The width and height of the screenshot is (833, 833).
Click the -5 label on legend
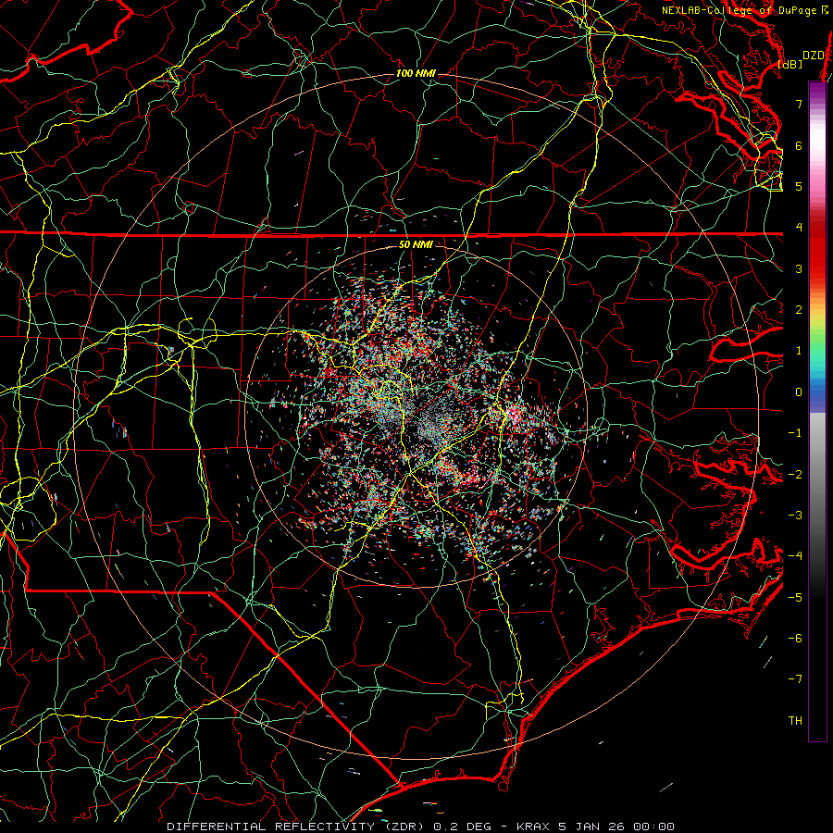pos(795,598)
